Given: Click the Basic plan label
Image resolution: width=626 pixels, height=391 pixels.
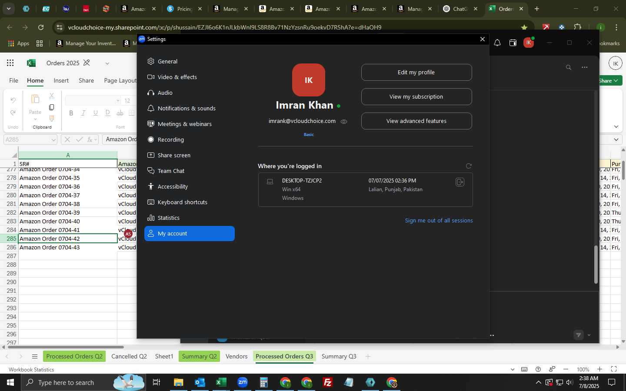Looking at the screenshot, I should tap(309, 135).
